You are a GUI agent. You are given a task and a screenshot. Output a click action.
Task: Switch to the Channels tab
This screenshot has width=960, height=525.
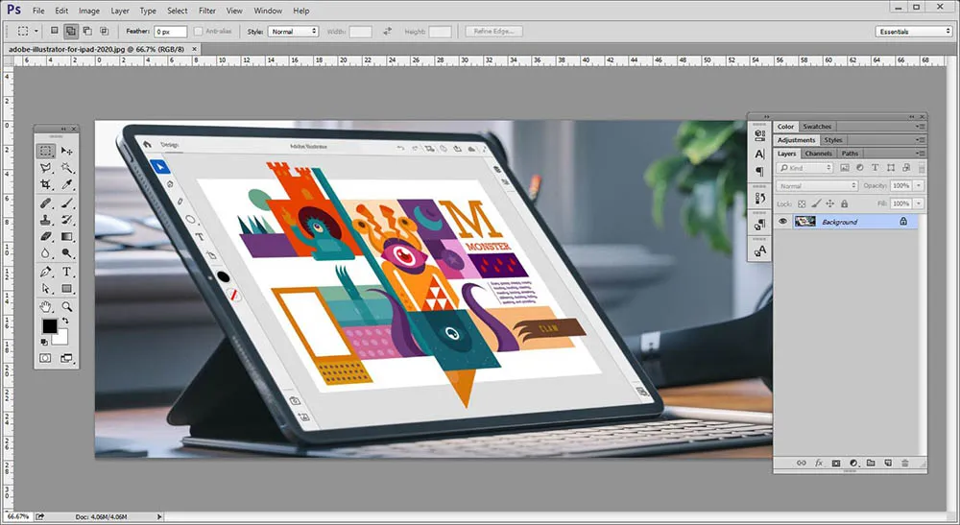click(x=818, y=153)
